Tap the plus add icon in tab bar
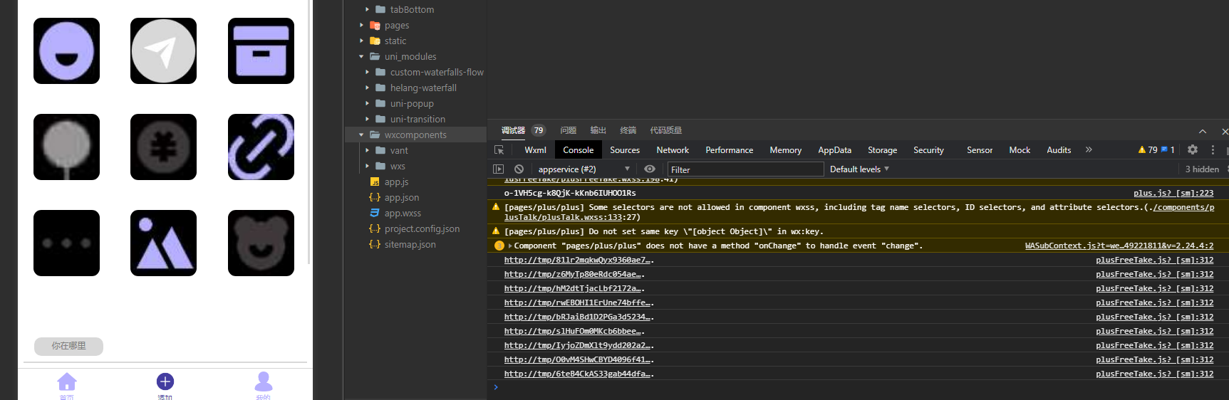1229x400 pixels. (x=165, y=381)
